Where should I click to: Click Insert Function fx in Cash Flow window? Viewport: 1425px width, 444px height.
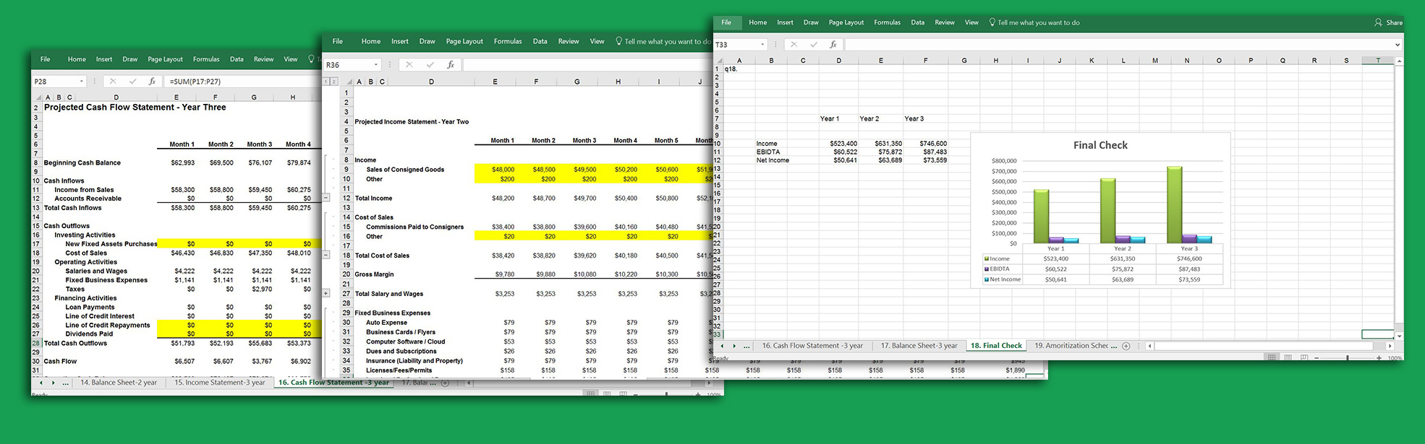point(152,82)
